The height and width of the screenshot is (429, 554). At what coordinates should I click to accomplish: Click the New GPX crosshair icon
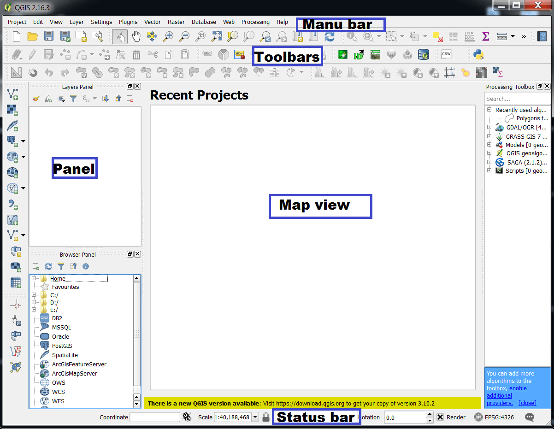pyautogui.click(x=16, y=305)
